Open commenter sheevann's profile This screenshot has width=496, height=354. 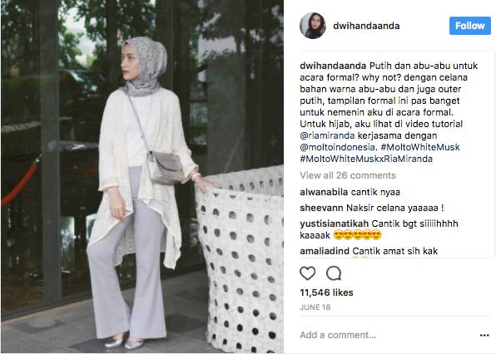point(321,208)
